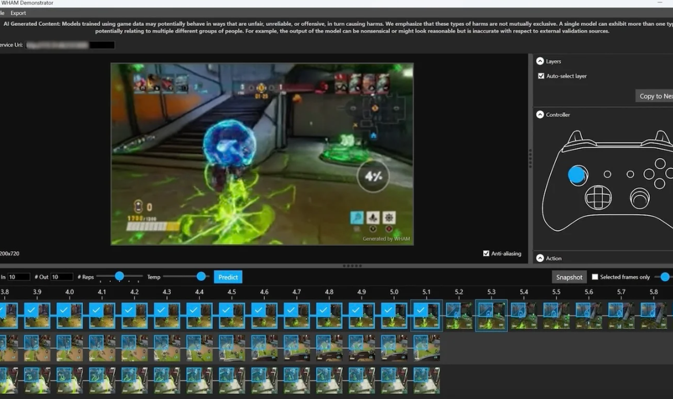Viewport: 673px width, 399px height.
Task: Click the A face button on the controller
Action: [660, 184]
